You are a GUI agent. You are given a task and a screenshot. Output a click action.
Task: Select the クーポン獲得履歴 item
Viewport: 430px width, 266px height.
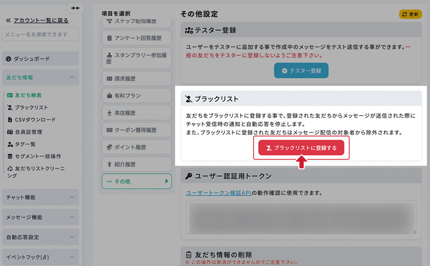pyautogui.click(x=136, y=130)
